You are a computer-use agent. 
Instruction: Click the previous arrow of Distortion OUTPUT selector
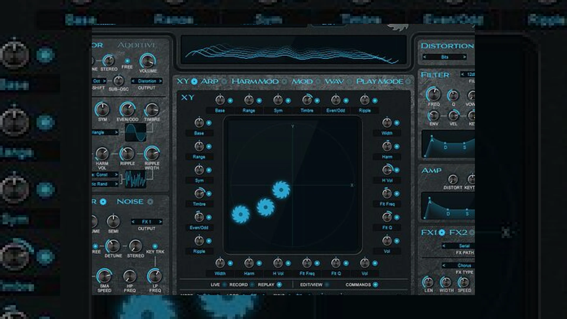pyautogui.click(x=133, y=81)
